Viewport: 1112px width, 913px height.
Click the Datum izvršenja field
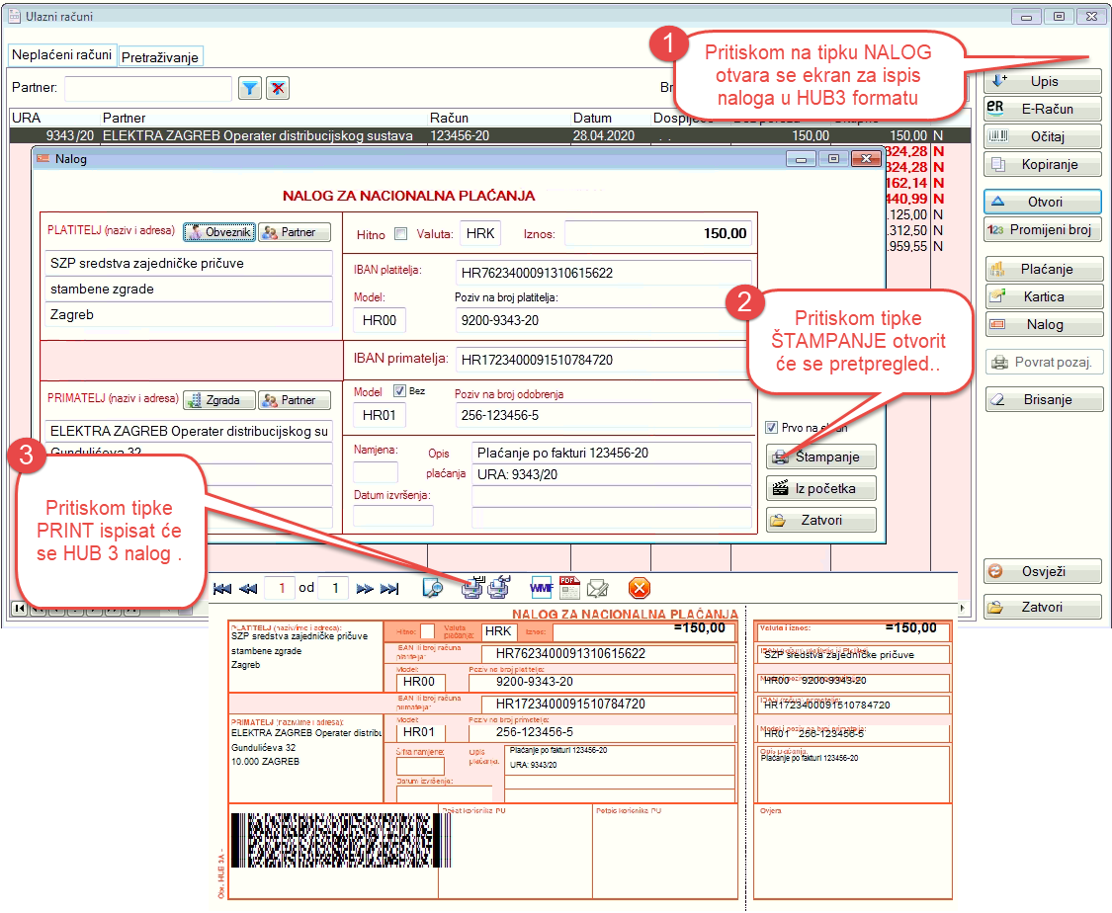(392, 516)
